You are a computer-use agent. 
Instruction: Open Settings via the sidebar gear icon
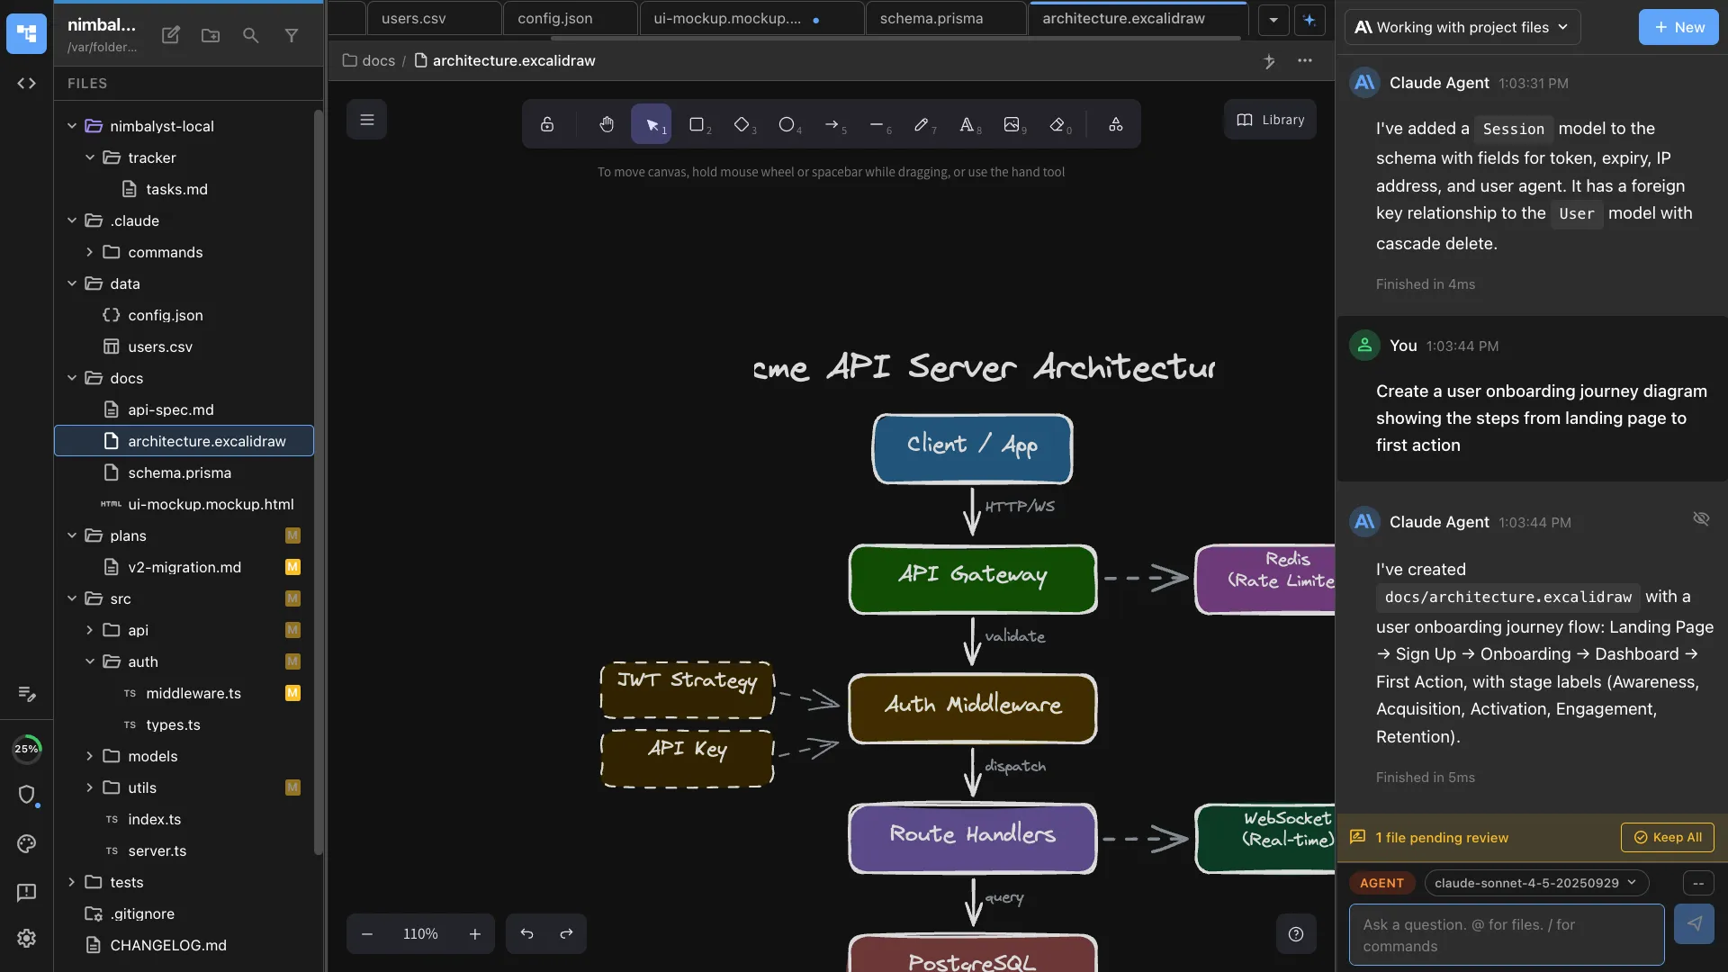click(26, 939)
